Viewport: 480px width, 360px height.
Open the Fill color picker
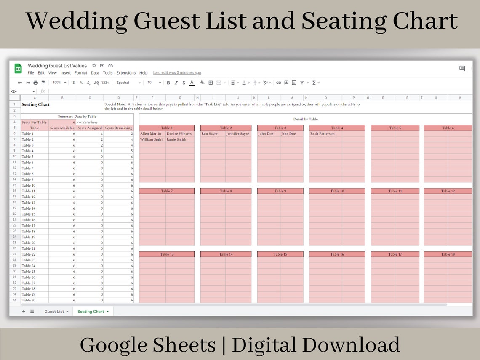coord(202,83)
